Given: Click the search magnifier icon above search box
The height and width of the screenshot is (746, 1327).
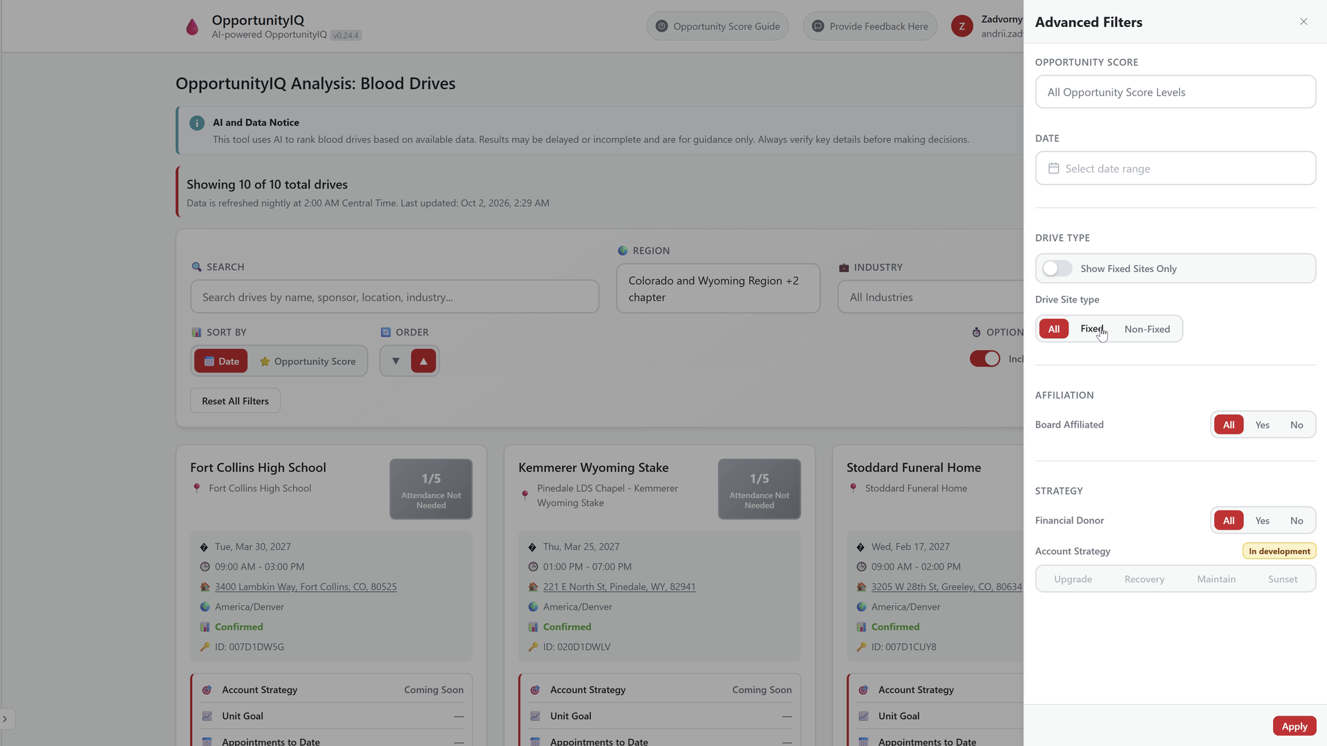Looking at the screenshot, I should click(x=196, y=267).
